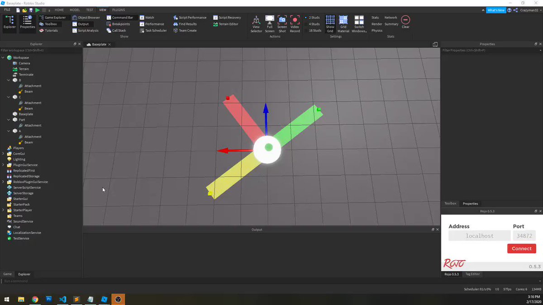
Task: Show Physics stats
Action: 377,30
